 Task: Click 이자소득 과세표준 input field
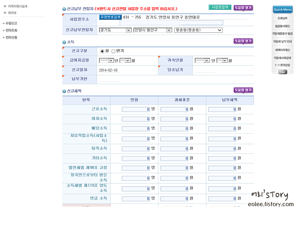pyautogui.click(x=174, y=119)
